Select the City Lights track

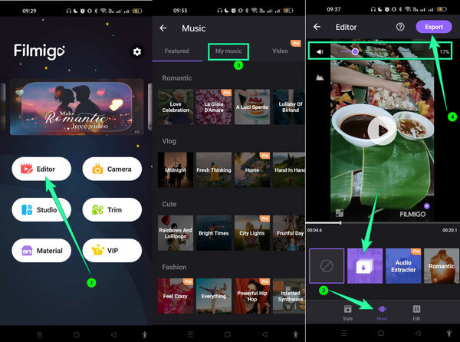click(x=252, y=233)
